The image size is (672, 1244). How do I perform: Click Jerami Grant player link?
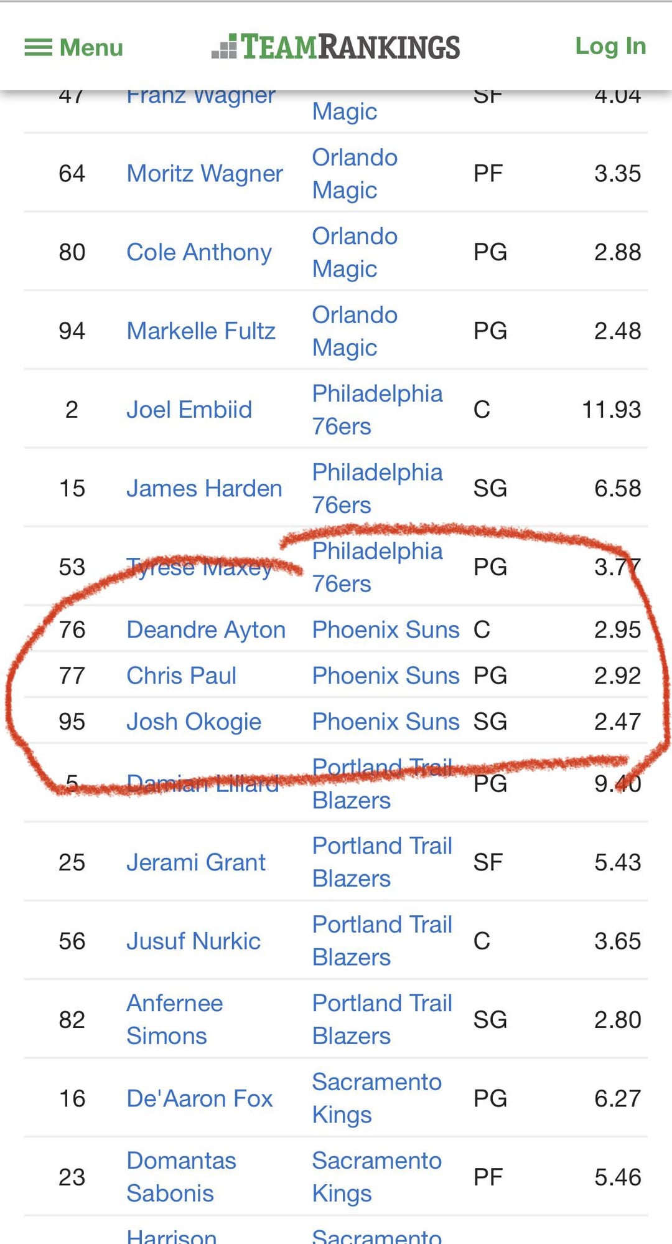click(196, 862)
